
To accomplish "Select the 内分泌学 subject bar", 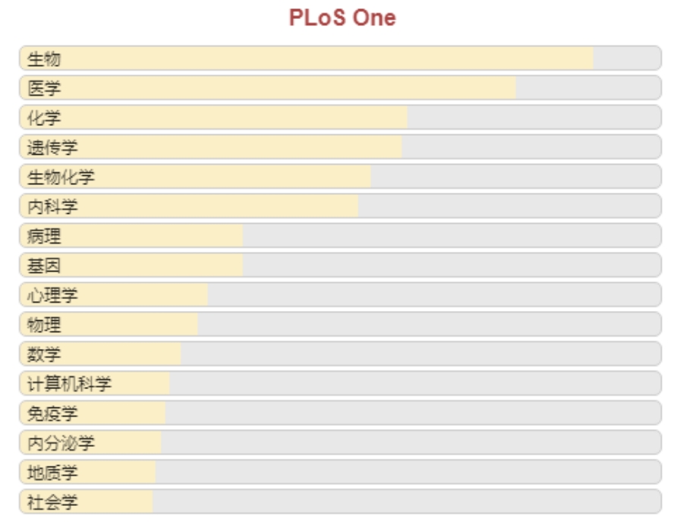I will pos(341,442).
